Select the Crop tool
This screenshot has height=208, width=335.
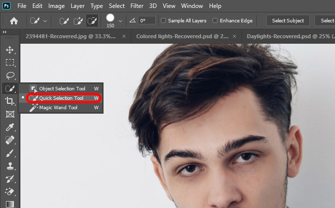click(10, 101)
